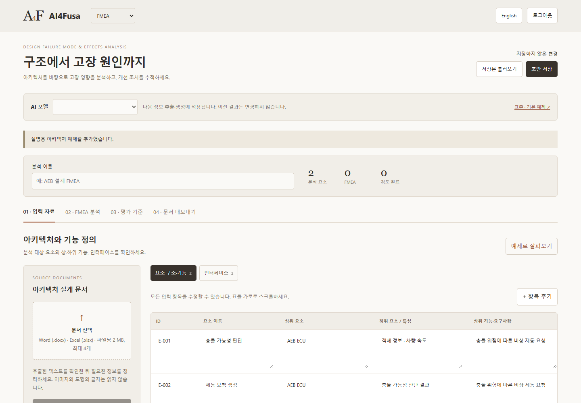Click the upload arrow icon in document drop zone

point(82,318)
